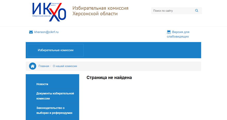Focus the Поиск по сайту search field
The image size is (227, 120).
pyautogui.click(x=173, y=11)
